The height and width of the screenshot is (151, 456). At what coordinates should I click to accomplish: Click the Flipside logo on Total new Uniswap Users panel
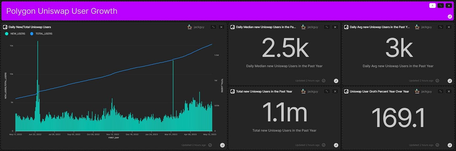[233, 92]
